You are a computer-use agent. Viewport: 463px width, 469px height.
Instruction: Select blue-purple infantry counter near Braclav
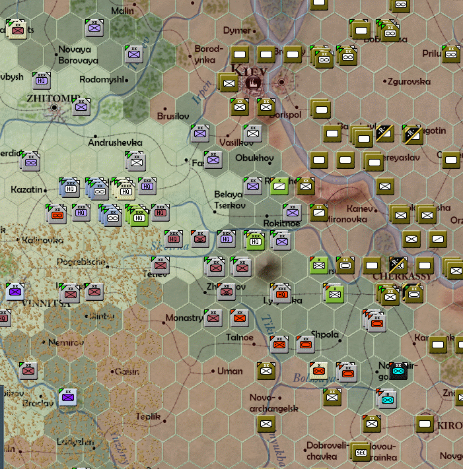pos(68,397)
